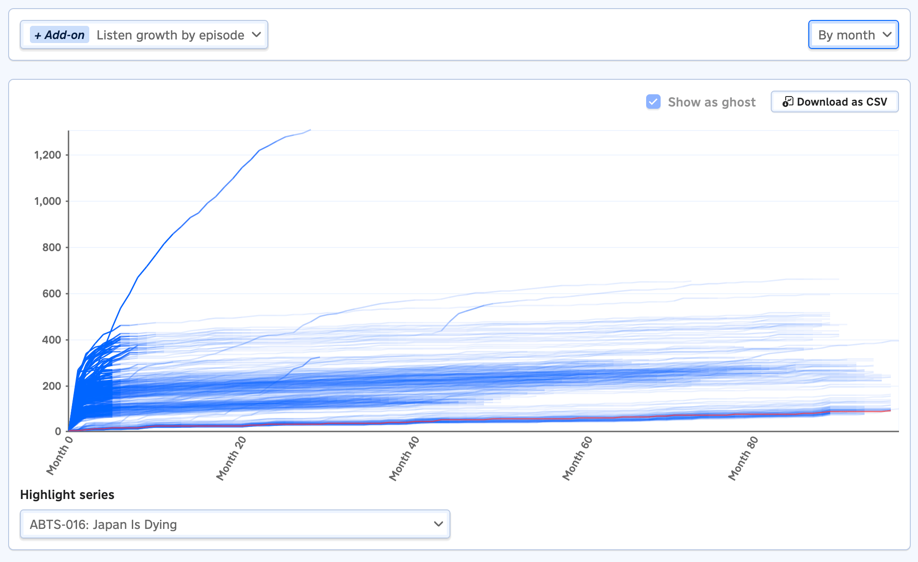Open the By month dropdown
Screen dimensions: 918x562
(x=853, y=34)
